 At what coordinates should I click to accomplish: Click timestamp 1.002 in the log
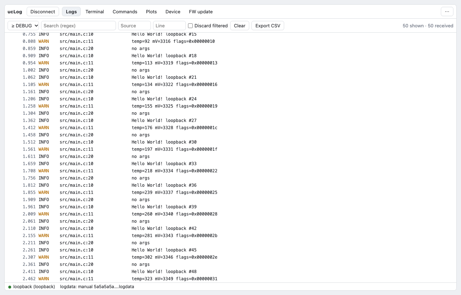(29, 70)
